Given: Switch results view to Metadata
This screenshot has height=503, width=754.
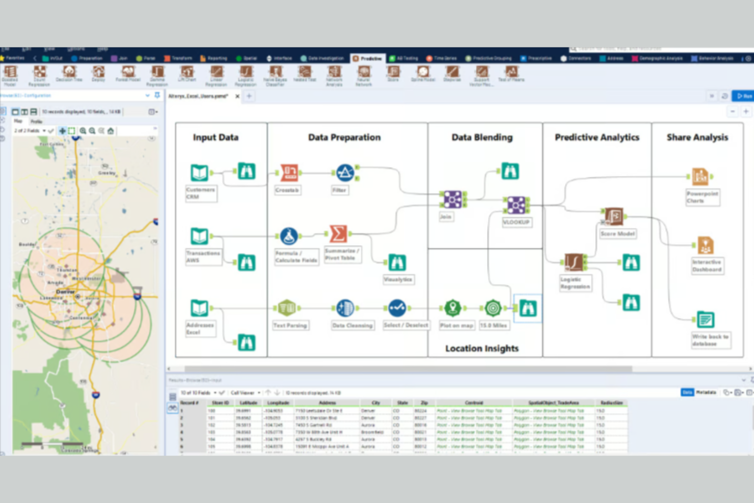Looking at the screenshot, I should pos(706,392).
